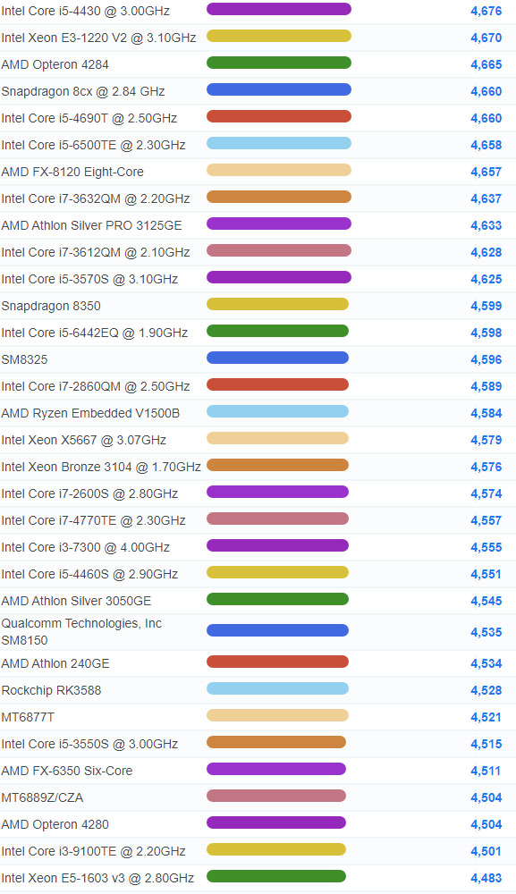The height and width of the screenshot is (894, 516).
Task: Click the 4,584 score value
Action: click(486, 413)
